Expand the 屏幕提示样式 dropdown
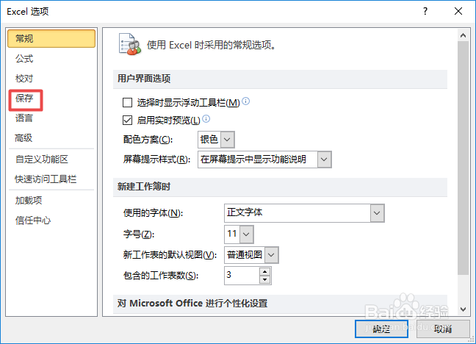This screenshot has height=344, width=476. [324, 159]
